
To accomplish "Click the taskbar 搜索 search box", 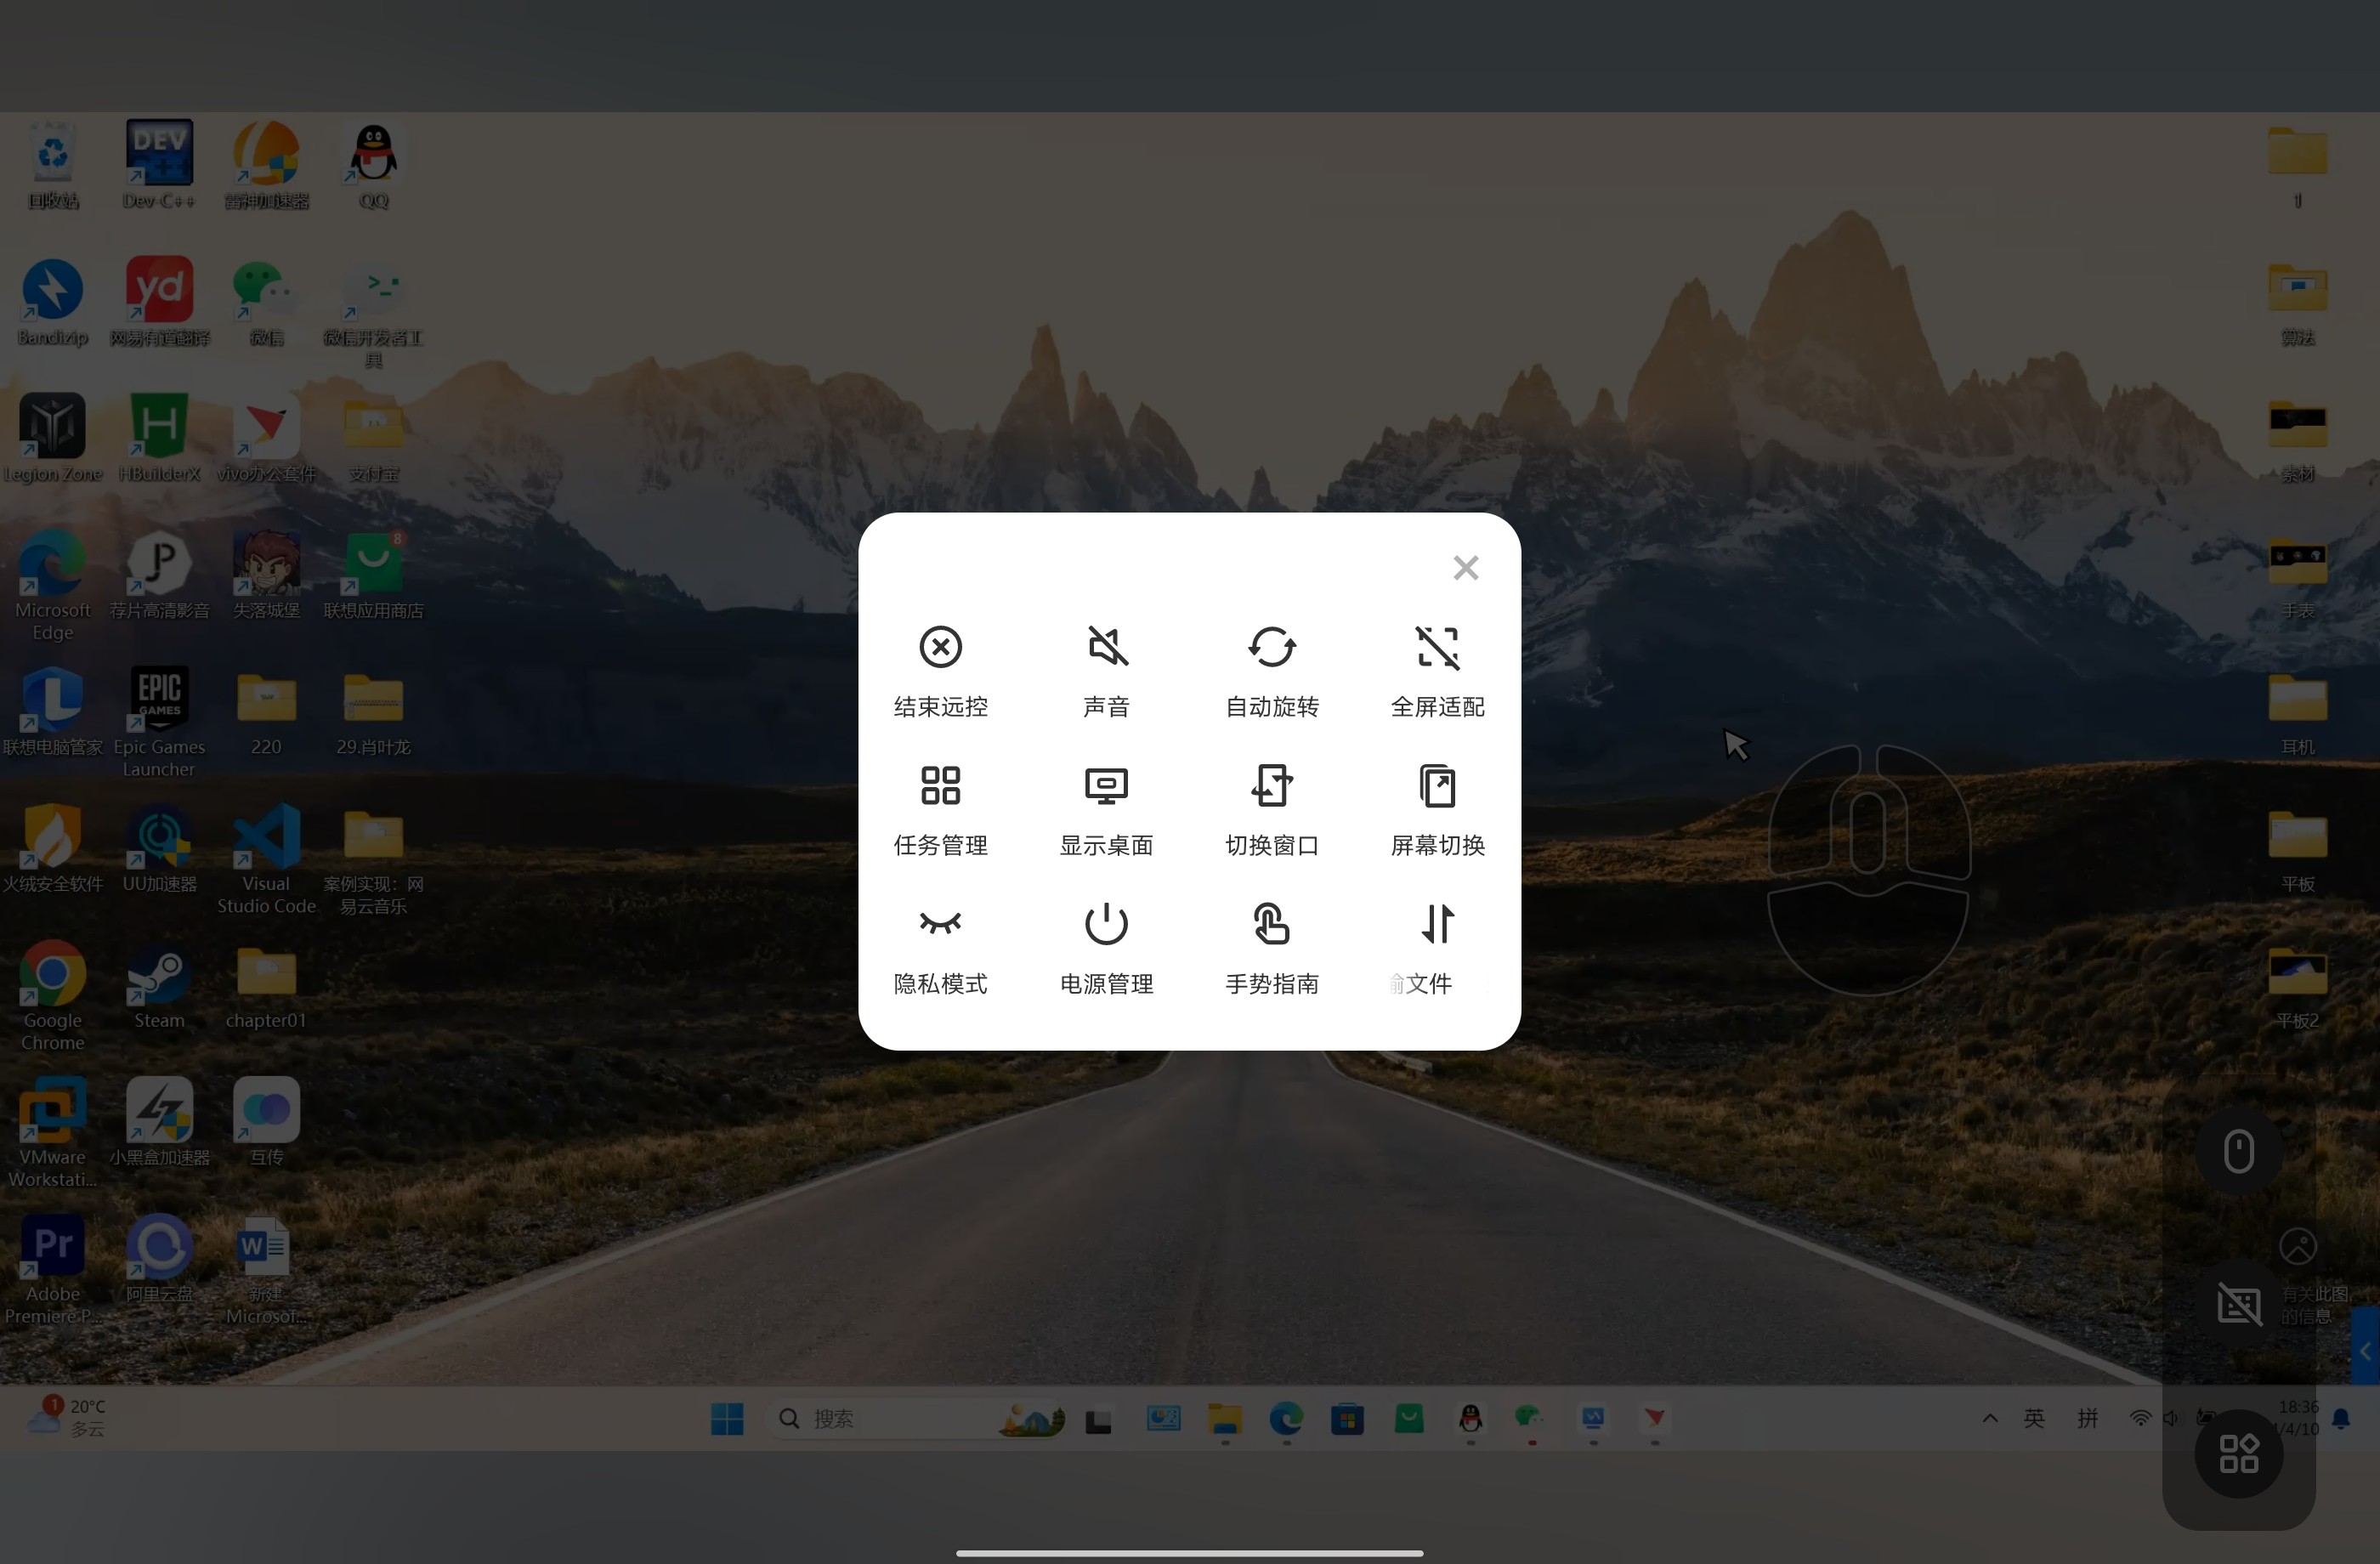I will tap(917, 1418).
